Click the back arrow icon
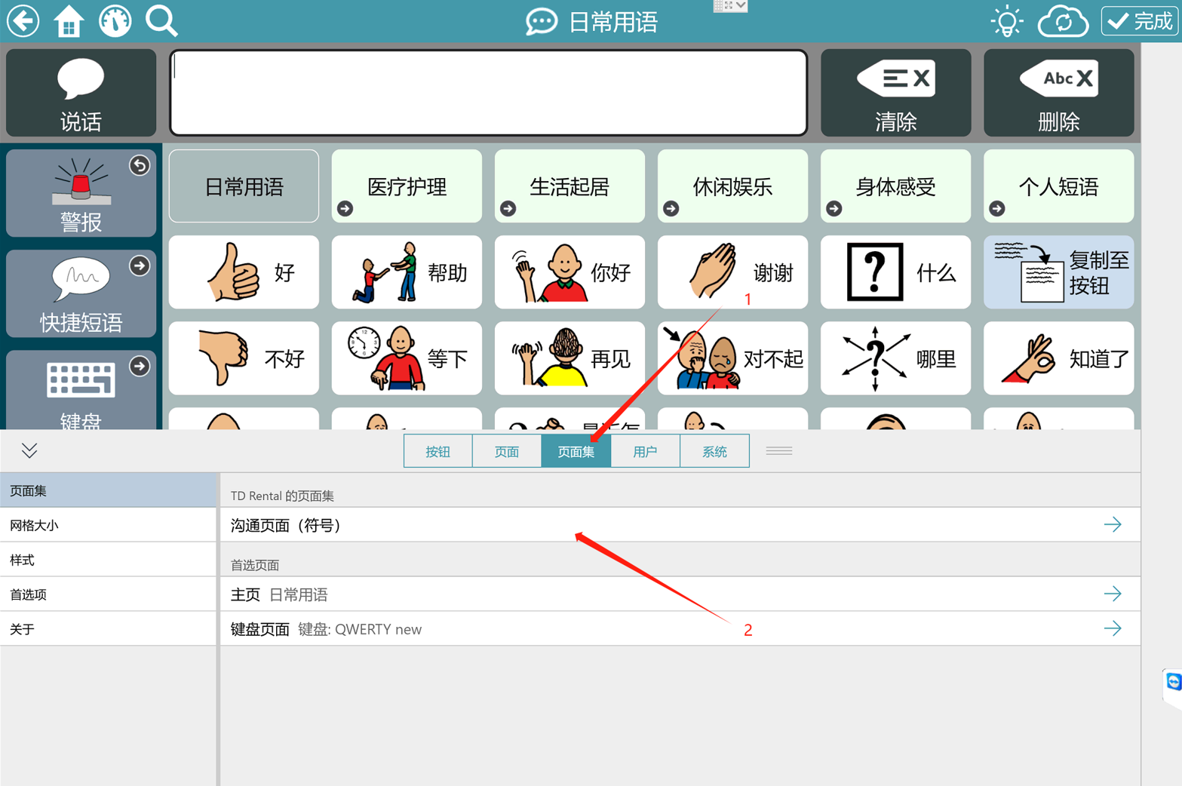This screenshot has height=786, width=1182. pos(23,21)
